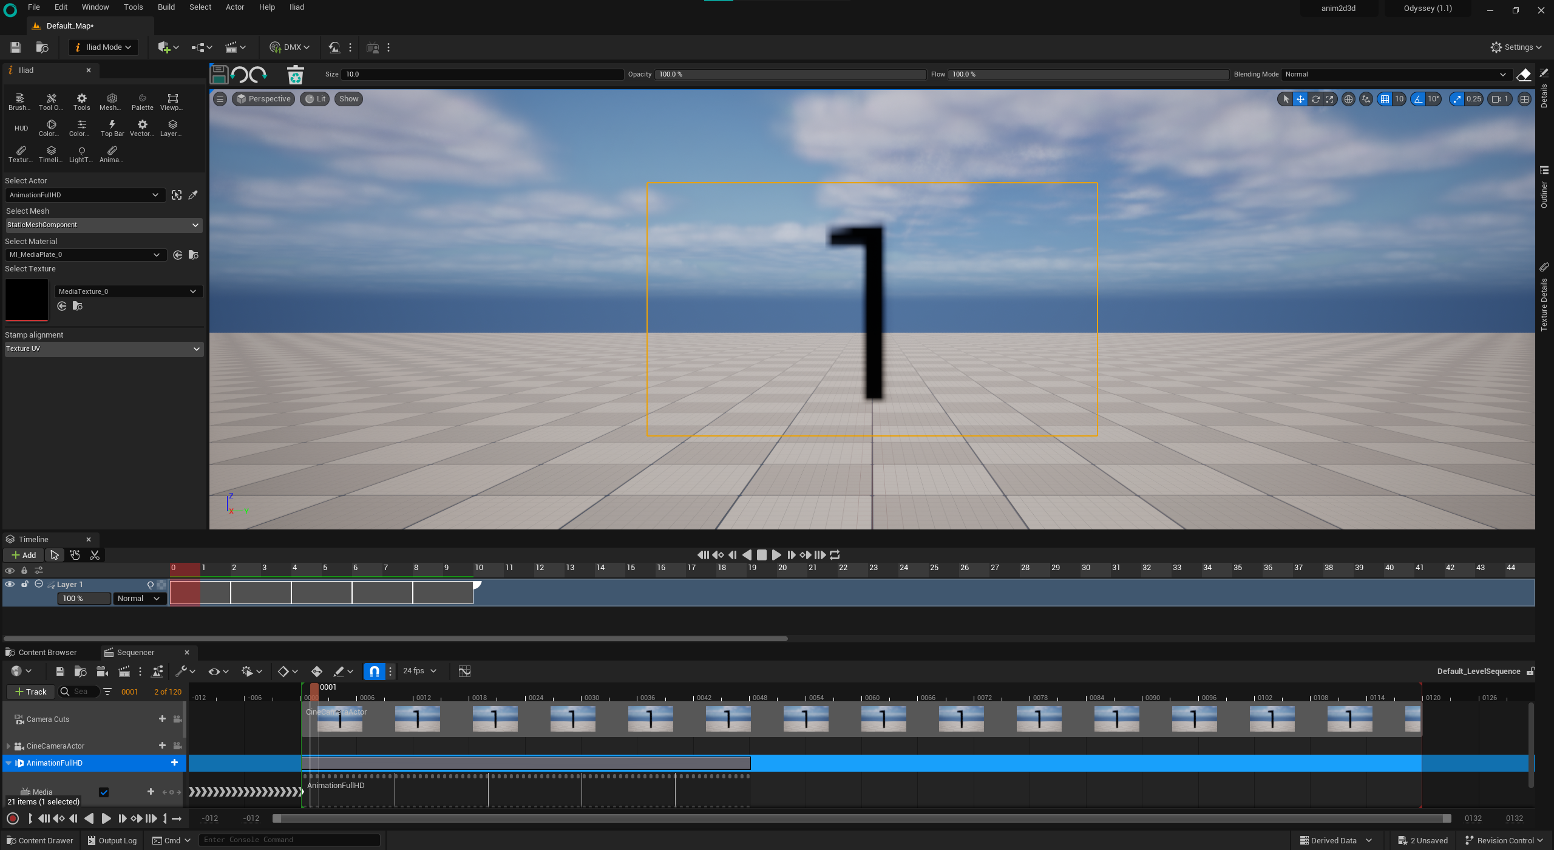The width and height of the screenshot is (1554, 850).
Task: Open the File menu
Action: click(x=34, y=7)
